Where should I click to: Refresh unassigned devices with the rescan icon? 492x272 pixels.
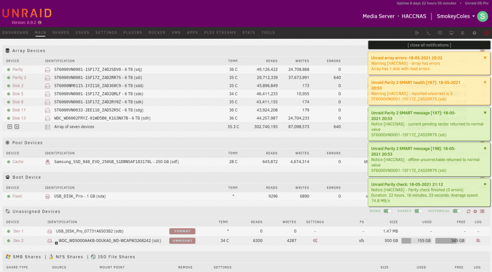pyautogui.click(x=468, y=211)
